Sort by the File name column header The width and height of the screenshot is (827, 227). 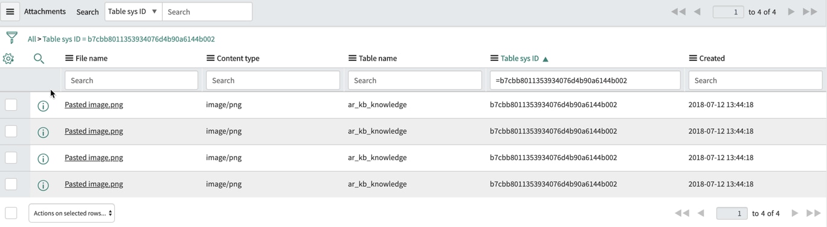coord(91,58)
